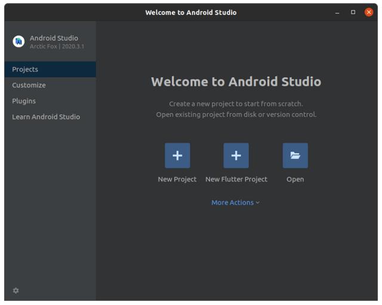The width and height of the screenshot is (382, 305).
Task: Click the 'Create a new project' description line
Action: [x=236, y=104]
